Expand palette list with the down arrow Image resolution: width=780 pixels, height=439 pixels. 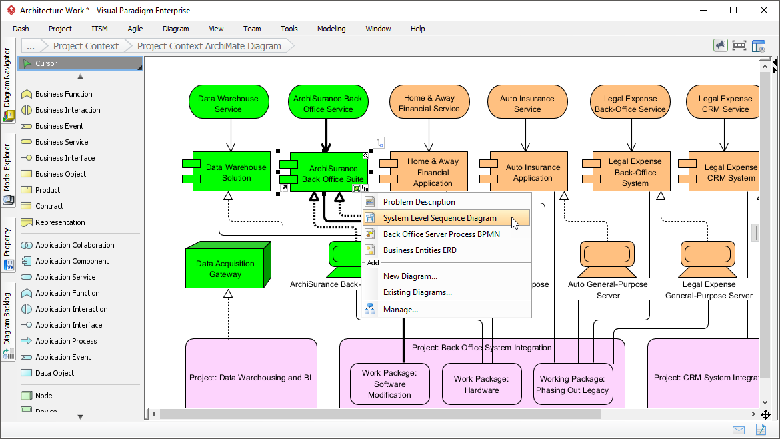coord(80,417)
